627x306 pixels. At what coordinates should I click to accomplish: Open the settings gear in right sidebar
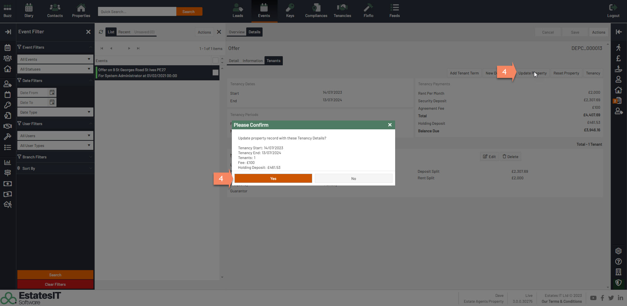(x=618, y=251)
